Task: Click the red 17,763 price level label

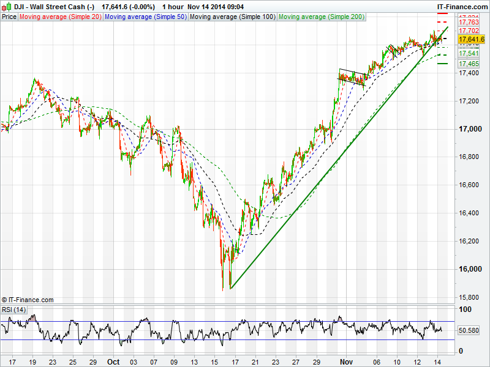Action: pos(469,22)
